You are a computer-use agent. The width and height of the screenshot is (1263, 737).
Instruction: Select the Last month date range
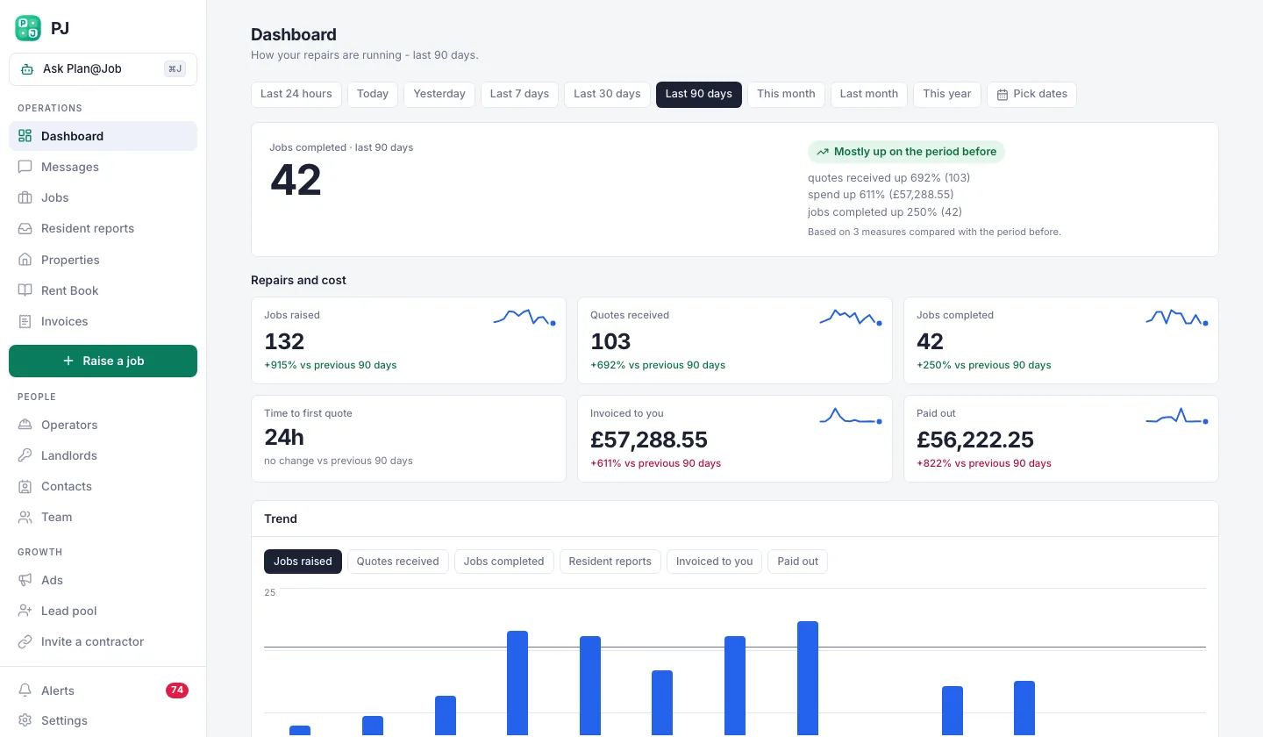pos(869,95)
